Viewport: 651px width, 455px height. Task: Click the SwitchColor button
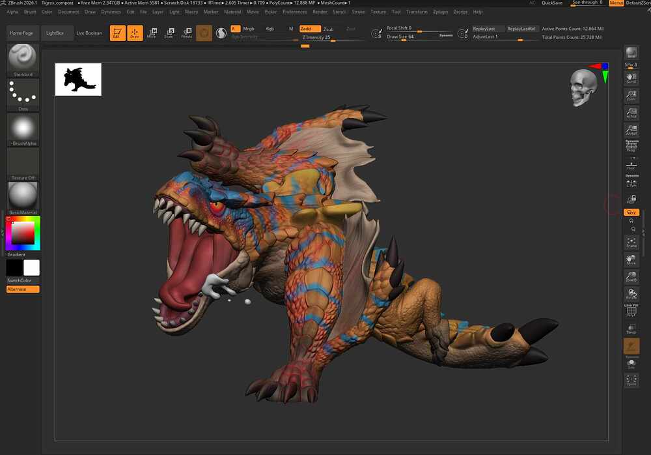pyautogui.click(x=20, y=280)
